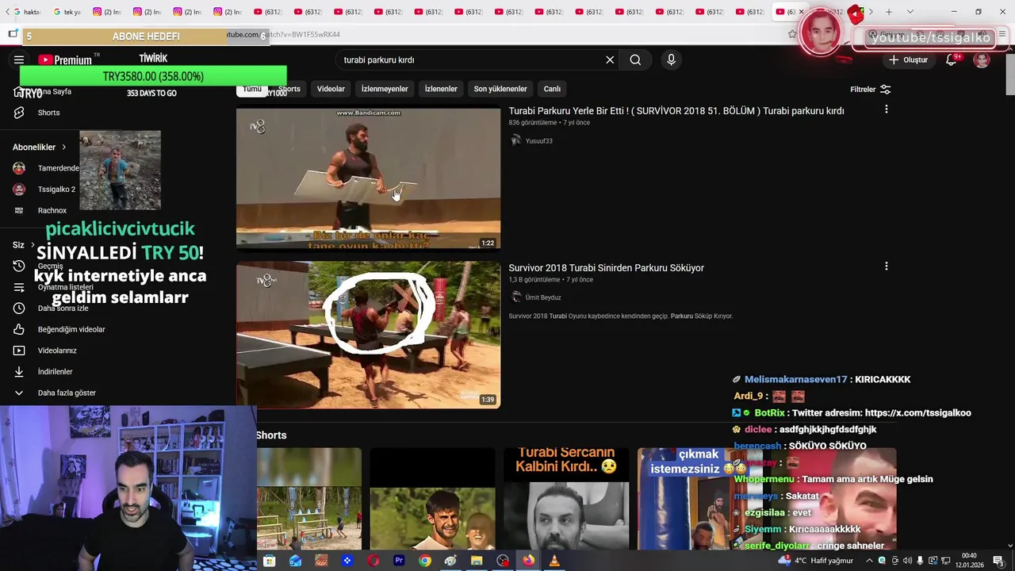The height and width of the screenshot is (571, 1015).
Task: Open File Explorer from the taskbar
Action: pyautogui.click(x=477, y=561)
